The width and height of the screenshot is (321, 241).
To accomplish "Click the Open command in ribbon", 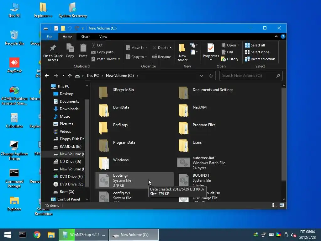I will pyautogui.click(x=230, y=45).
